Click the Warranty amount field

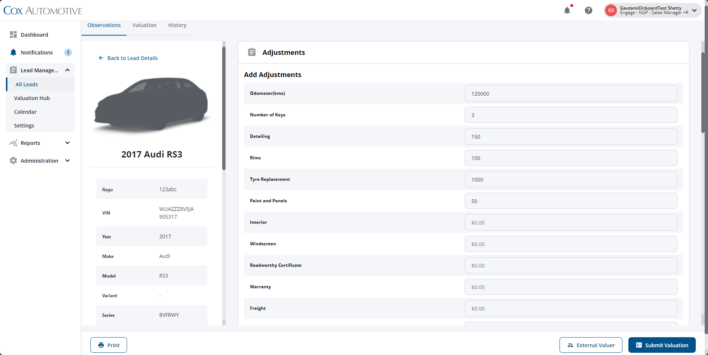tap(571, 287)
